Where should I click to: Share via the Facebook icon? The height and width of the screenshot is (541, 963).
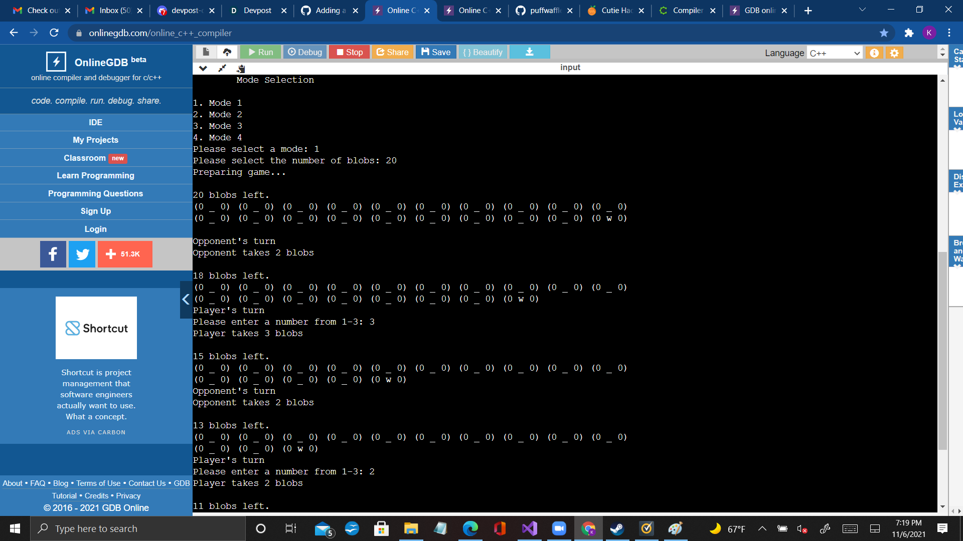point(53,254)
